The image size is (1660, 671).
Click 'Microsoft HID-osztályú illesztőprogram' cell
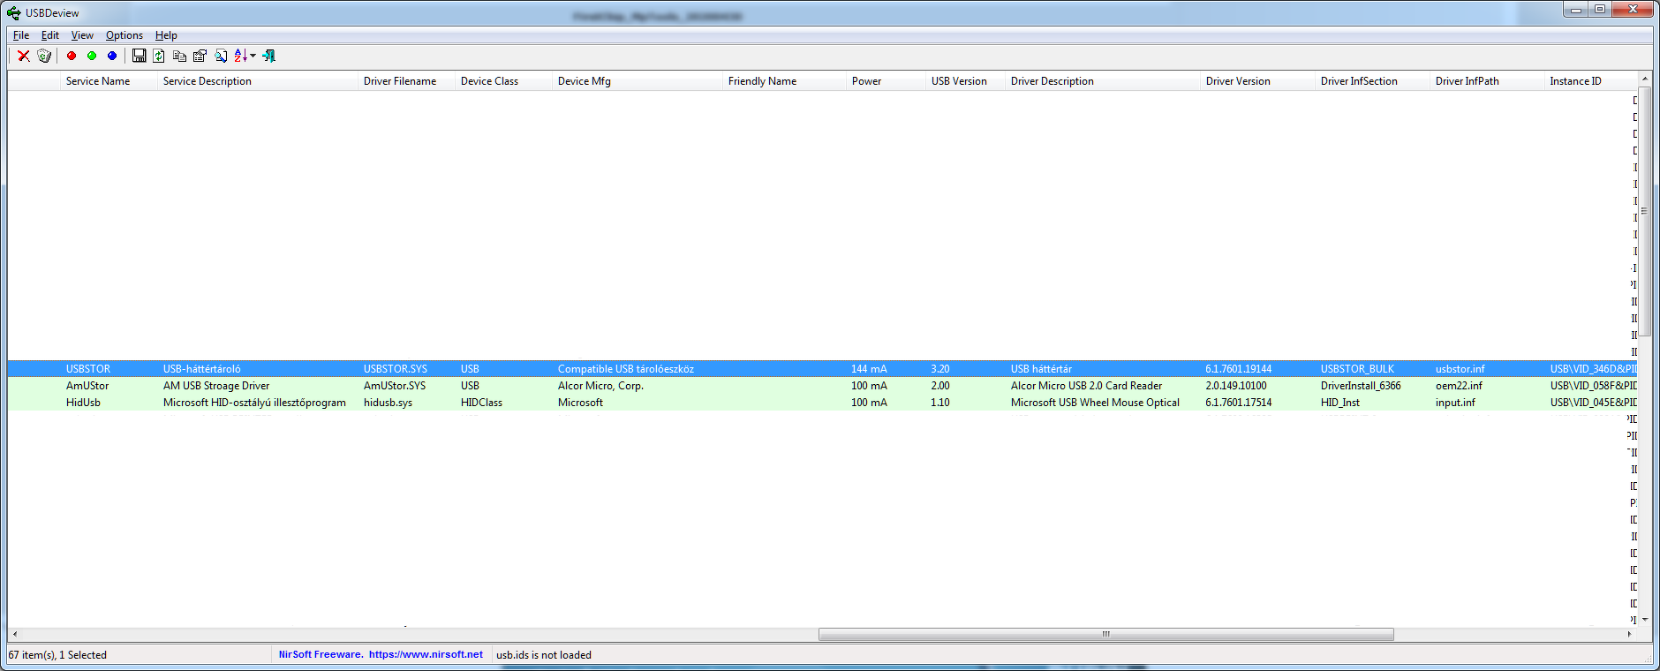point(254,403)
